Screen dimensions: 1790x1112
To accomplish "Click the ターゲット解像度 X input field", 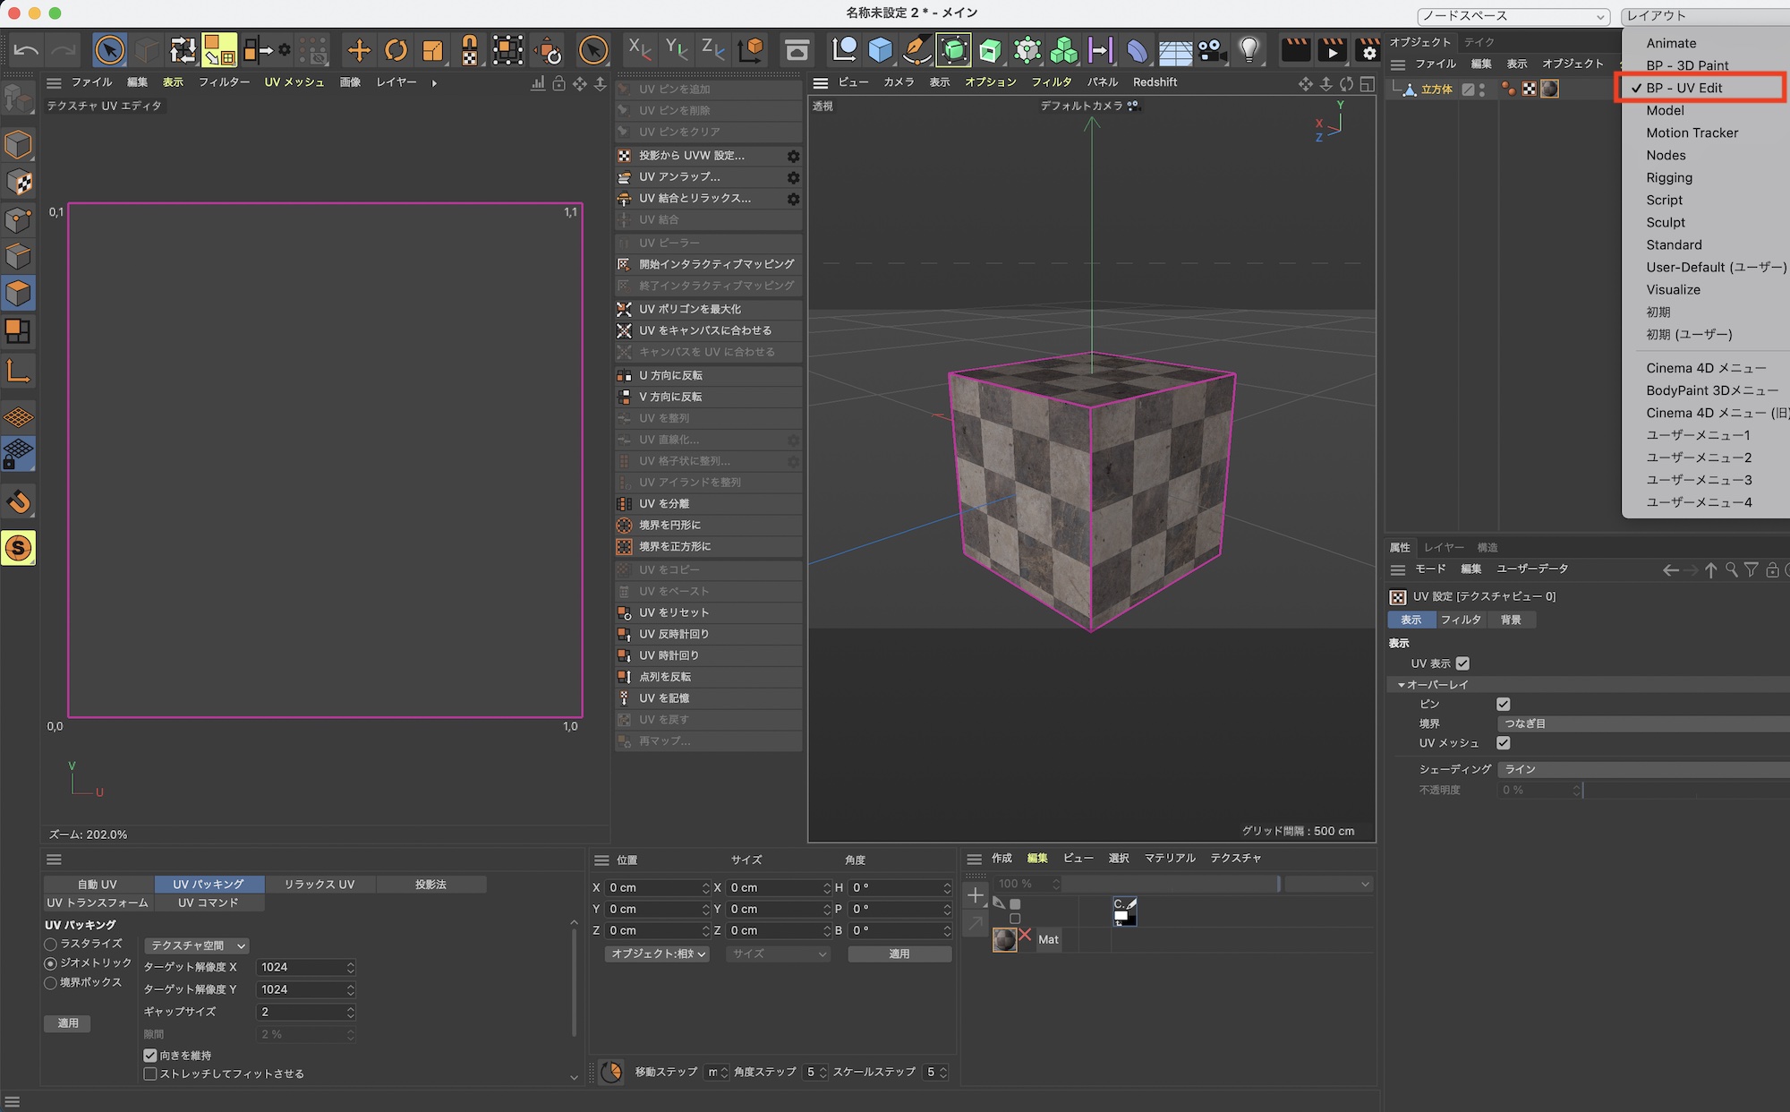I will (300, 967).
